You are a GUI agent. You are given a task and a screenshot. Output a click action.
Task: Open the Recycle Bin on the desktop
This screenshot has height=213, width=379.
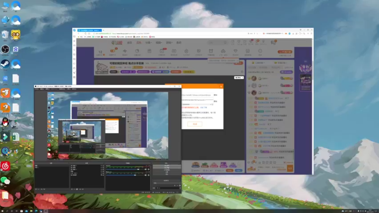tap(5, 35)
